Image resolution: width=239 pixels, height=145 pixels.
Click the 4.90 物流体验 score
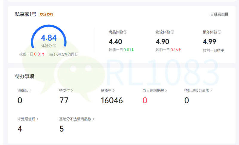[163, 41]
